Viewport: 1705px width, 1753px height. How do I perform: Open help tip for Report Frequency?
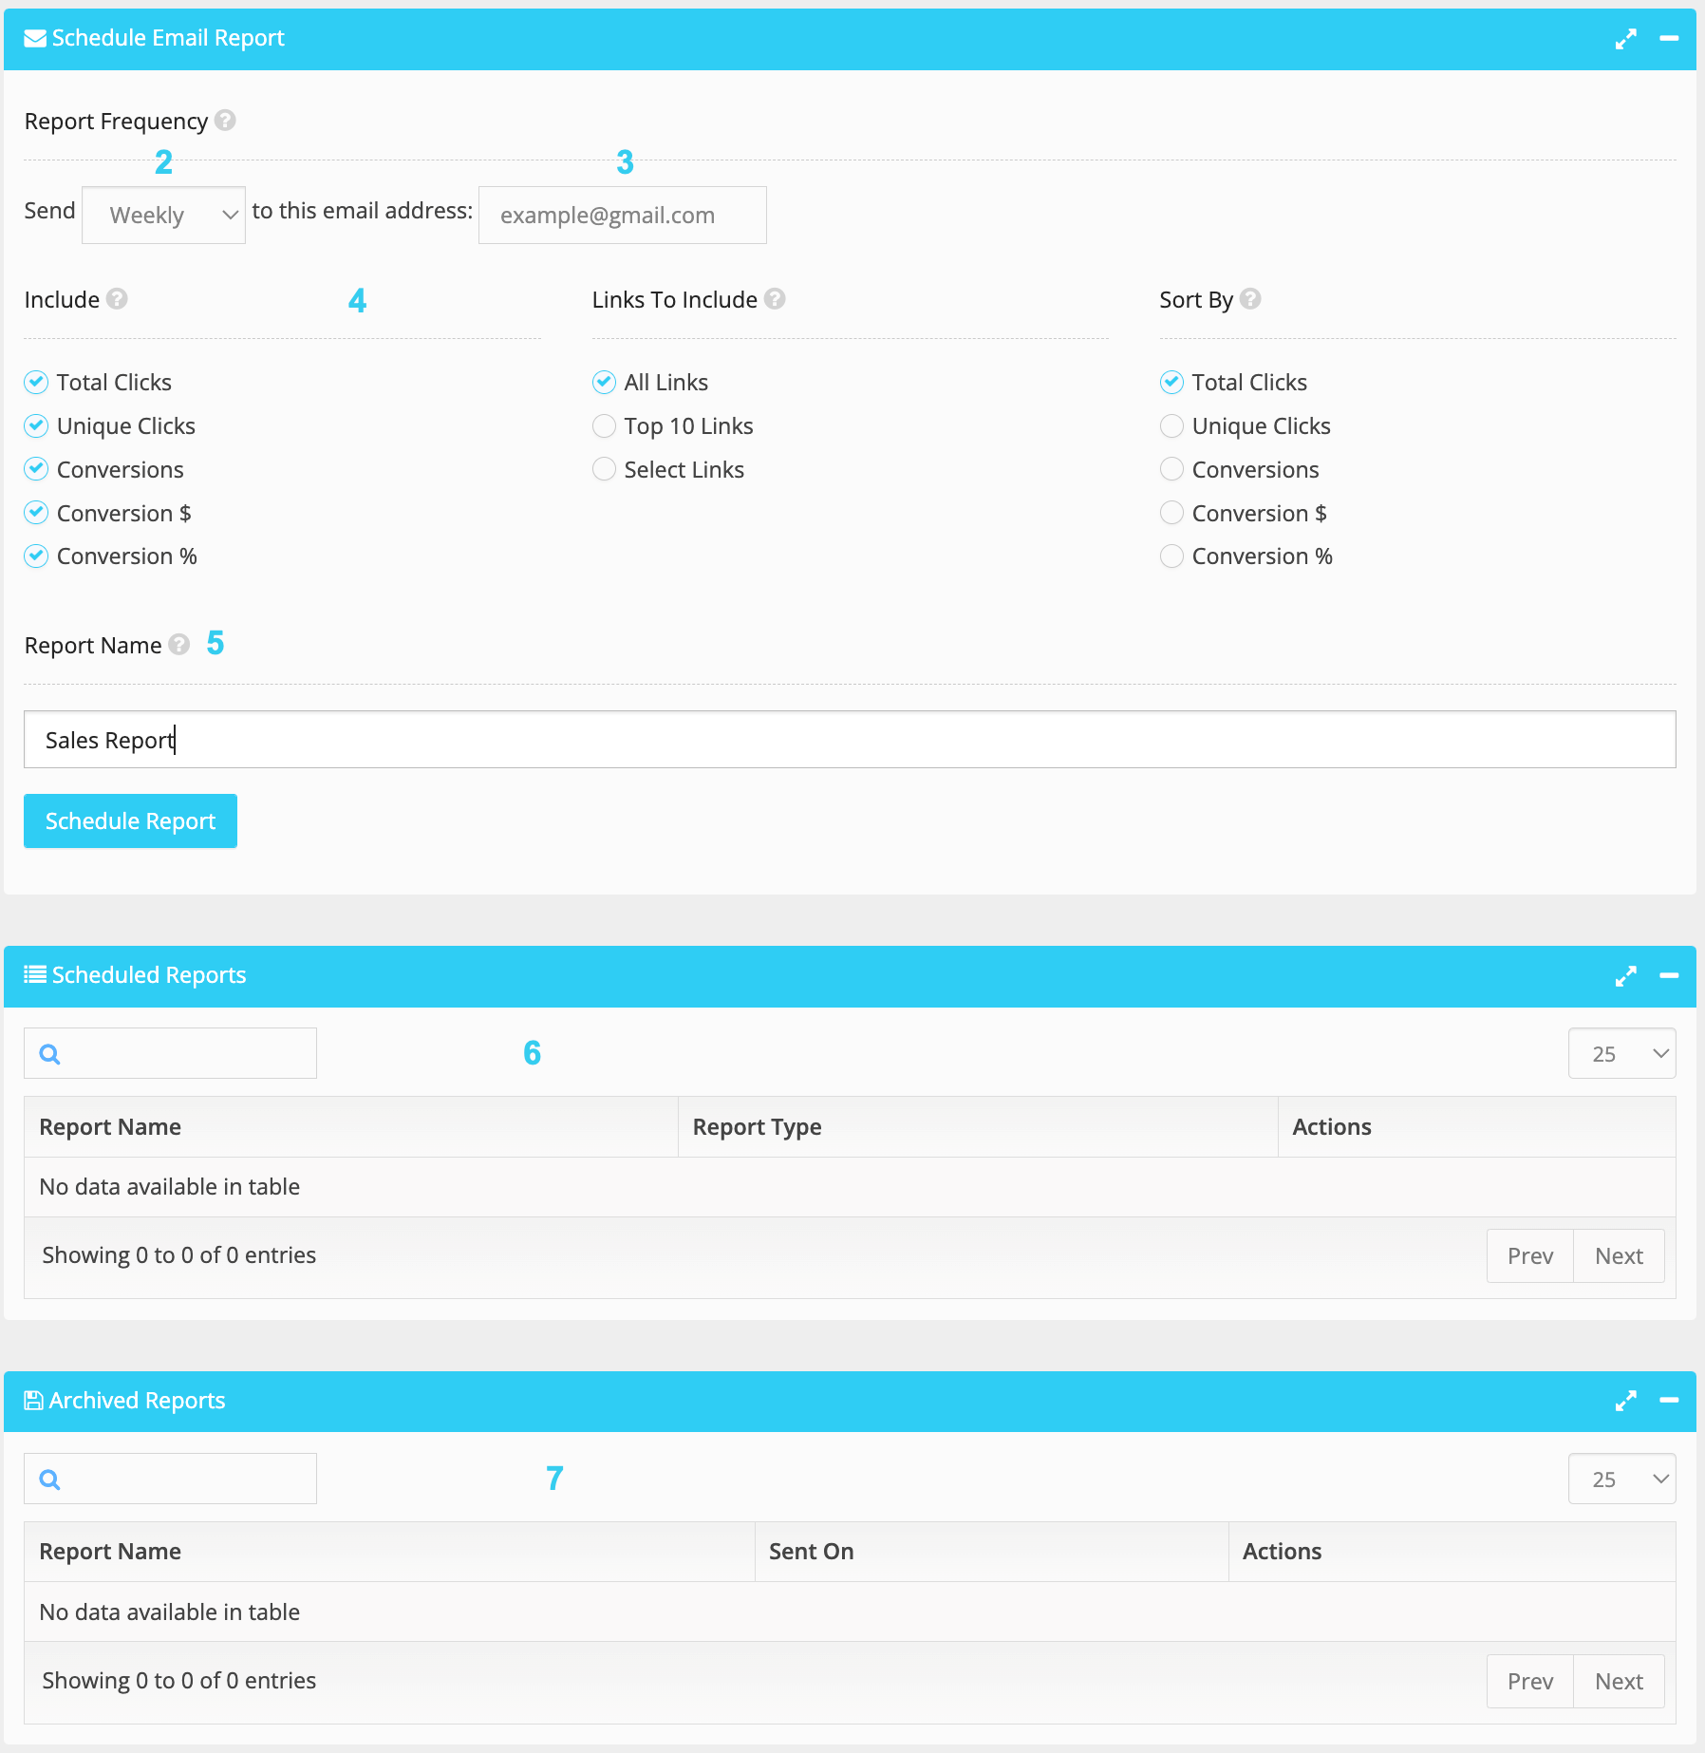[x=225, y=121]
